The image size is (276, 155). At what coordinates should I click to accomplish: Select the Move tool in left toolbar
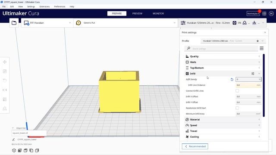(5, 62)
